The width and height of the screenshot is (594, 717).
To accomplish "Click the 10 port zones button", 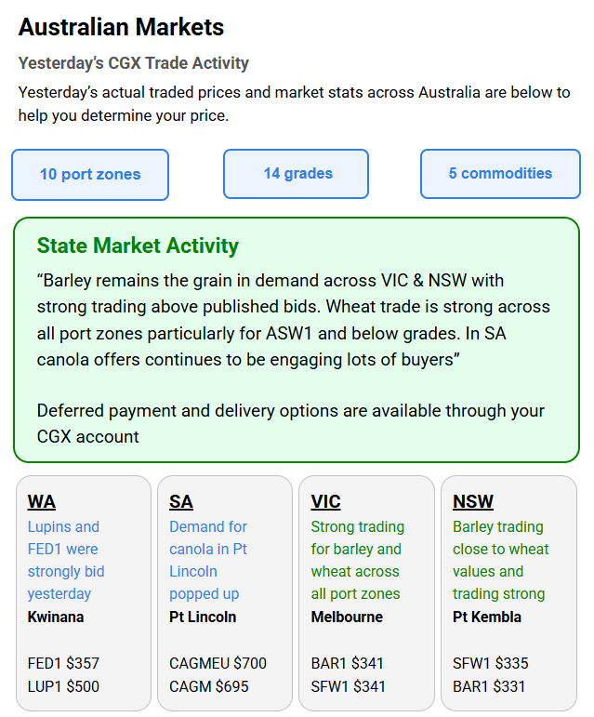I will pos(90,174).
